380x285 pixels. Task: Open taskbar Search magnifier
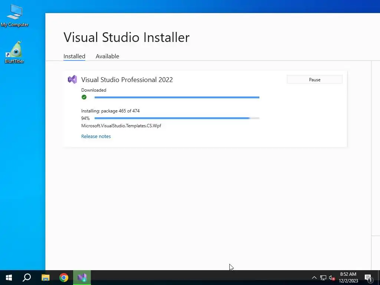(x=27, y=278)
